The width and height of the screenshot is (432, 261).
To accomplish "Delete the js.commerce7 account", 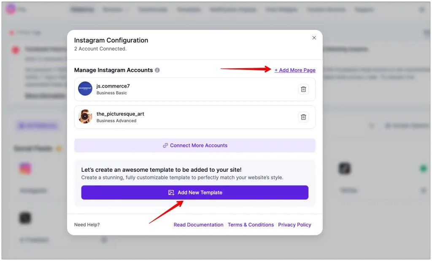I will [x=303, y=89].
